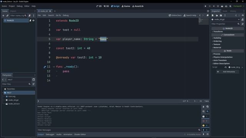Toggle FileSystem split mode icon
This screenshot has width=246, height=138.
click(33, 80)
